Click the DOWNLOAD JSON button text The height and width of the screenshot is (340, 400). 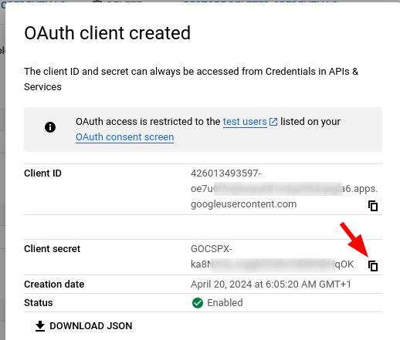[91, 326]
